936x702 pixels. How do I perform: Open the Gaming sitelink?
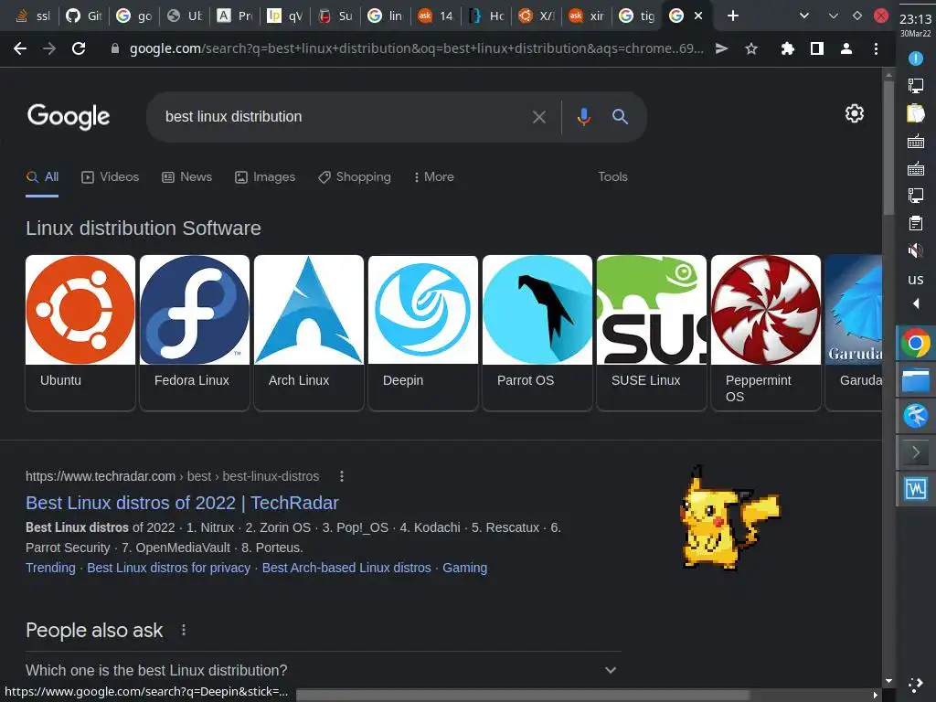465,568
